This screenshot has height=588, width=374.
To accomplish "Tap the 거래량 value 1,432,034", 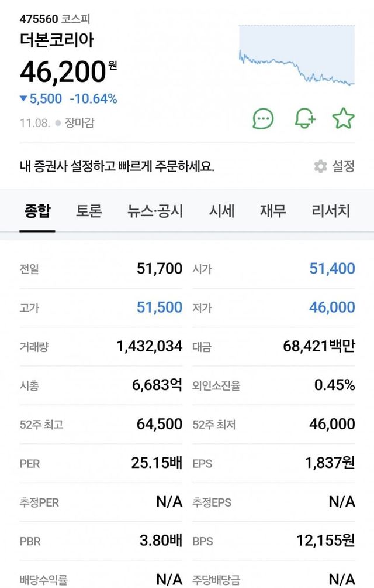I will coord(150,347).
